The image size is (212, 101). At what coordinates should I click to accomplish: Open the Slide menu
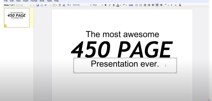[x=42, y=1]
